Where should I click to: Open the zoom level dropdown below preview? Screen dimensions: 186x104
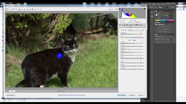15,91
